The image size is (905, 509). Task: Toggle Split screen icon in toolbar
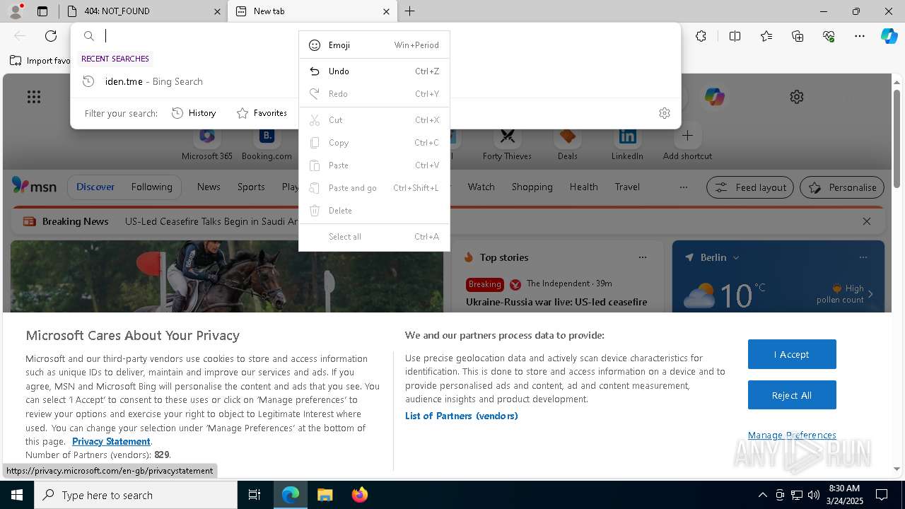click(735, 36)
